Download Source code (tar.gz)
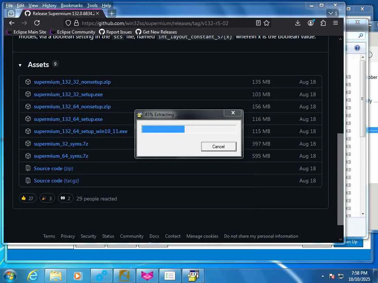 click(x=56, y=181)
